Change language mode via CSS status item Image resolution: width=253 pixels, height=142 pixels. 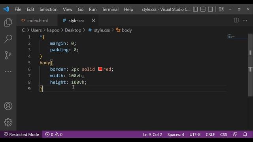click(x=223, y=135)
